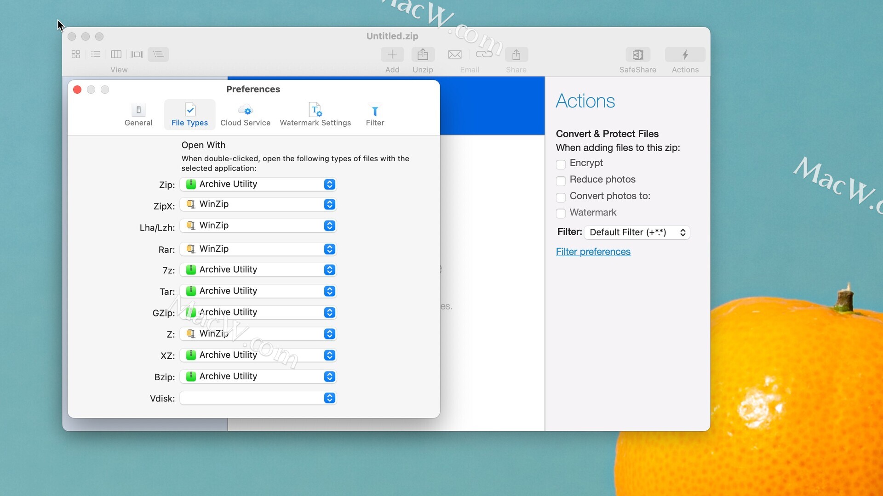Enable the Watermark checkbox
Image resolution: width=883 pixels, height=496 pixels.
pyautogui.click(x=561, y=213)
